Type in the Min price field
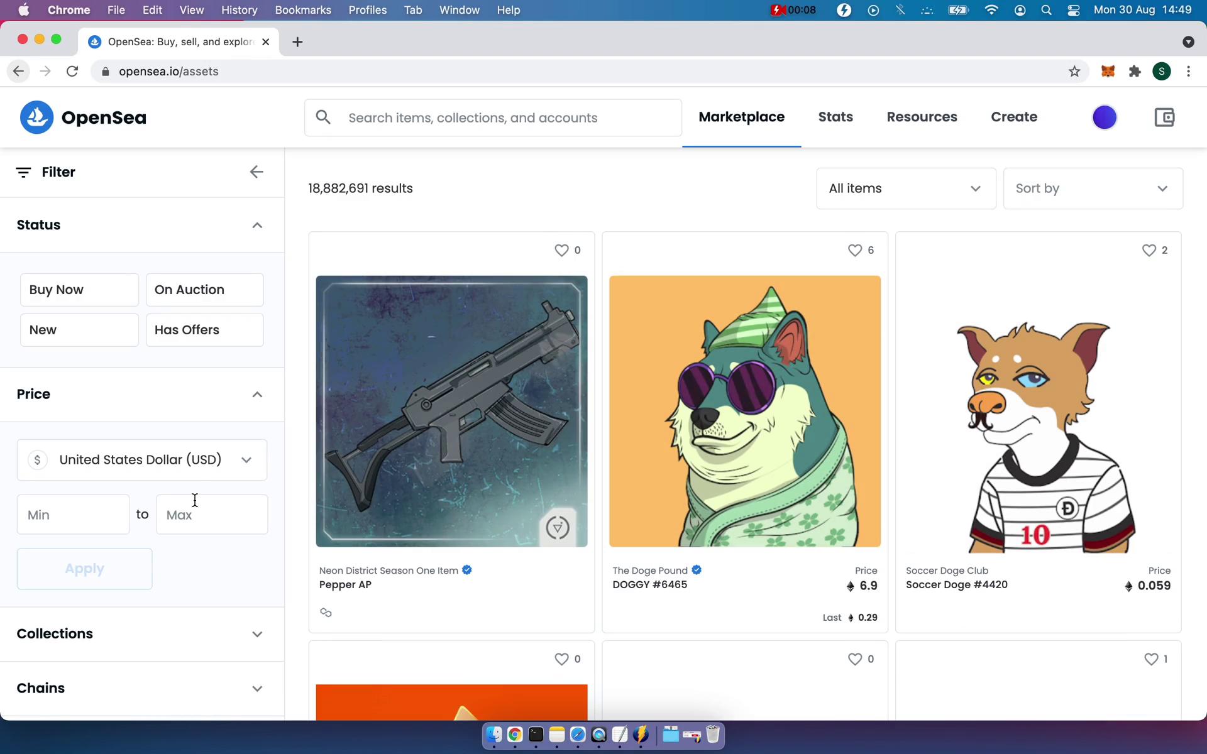The width and height of the screenshot is (1207, 754). tap(72, 514)
